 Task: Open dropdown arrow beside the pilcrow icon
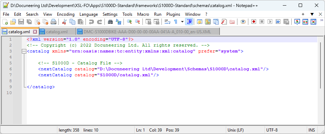tap(182, 22)
